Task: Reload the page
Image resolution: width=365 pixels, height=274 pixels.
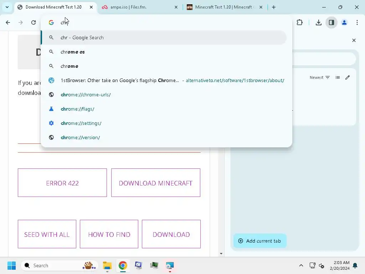Action: [x=34, y=22]
